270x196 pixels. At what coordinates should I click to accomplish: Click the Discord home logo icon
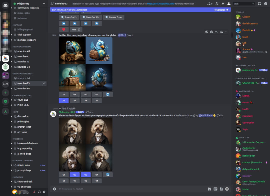[5, 6]
